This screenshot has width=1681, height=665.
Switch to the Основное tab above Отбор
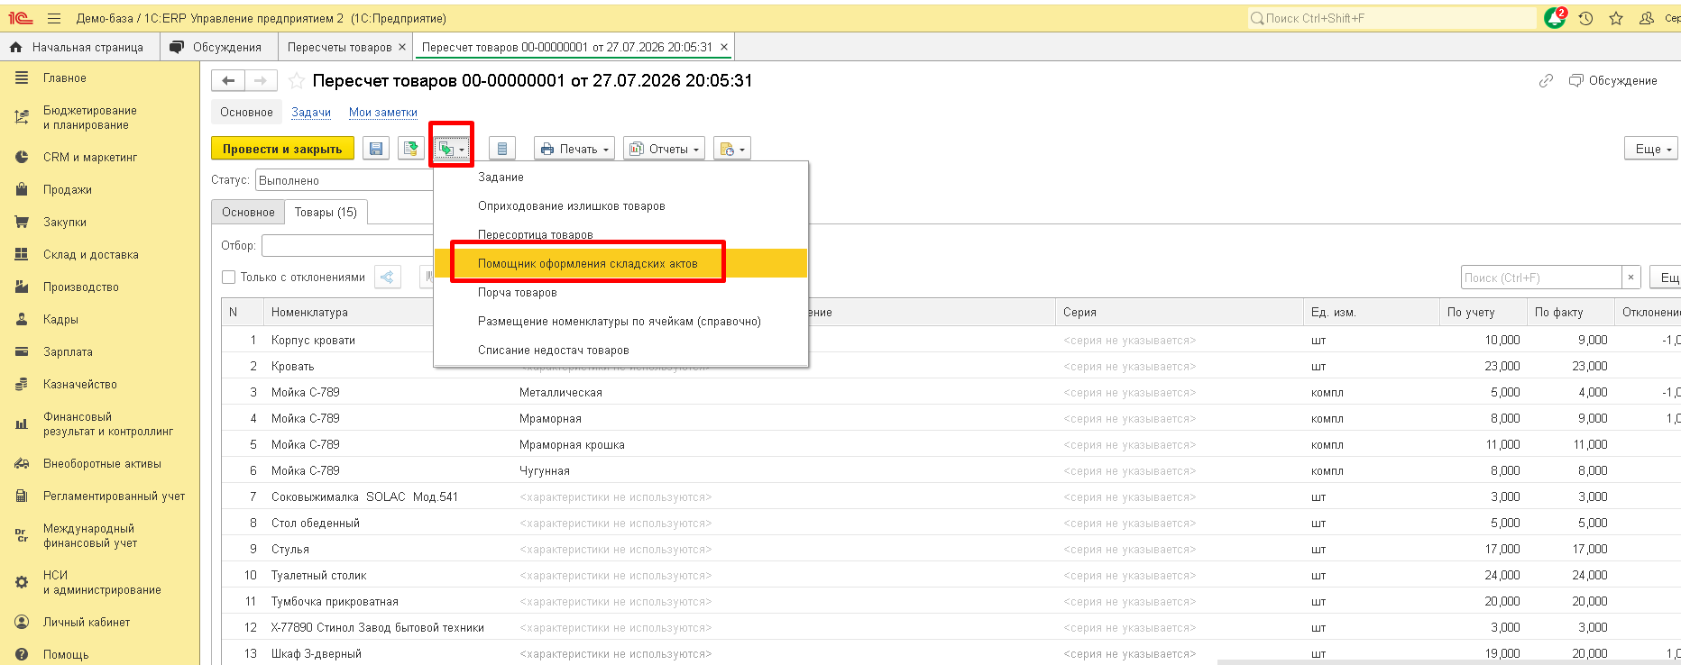coord(248,213)
